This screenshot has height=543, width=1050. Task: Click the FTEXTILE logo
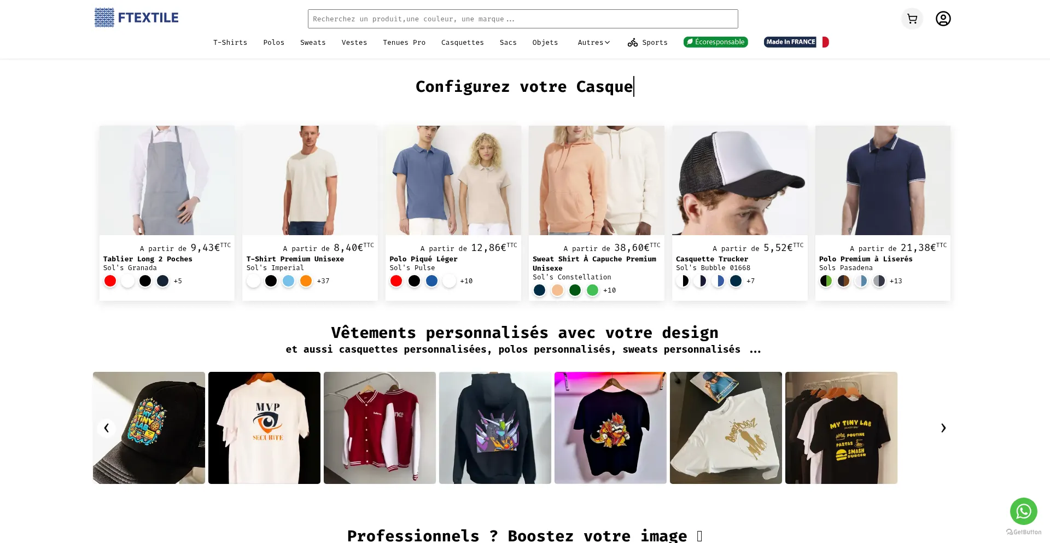tap(136, 17)
